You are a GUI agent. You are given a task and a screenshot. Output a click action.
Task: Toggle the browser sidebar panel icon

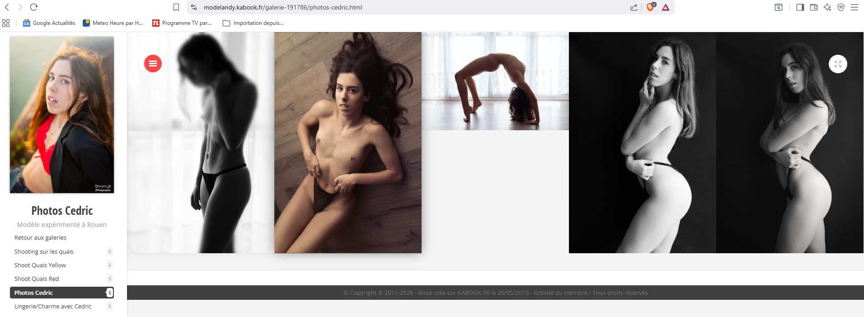[x=800, y=7]
